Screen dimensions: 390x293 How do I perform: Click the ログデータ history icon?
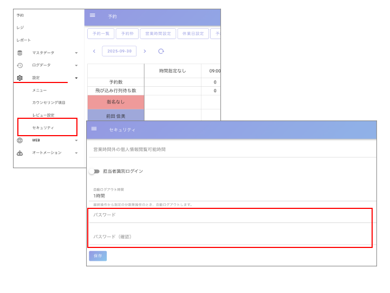tap(20, 65)
